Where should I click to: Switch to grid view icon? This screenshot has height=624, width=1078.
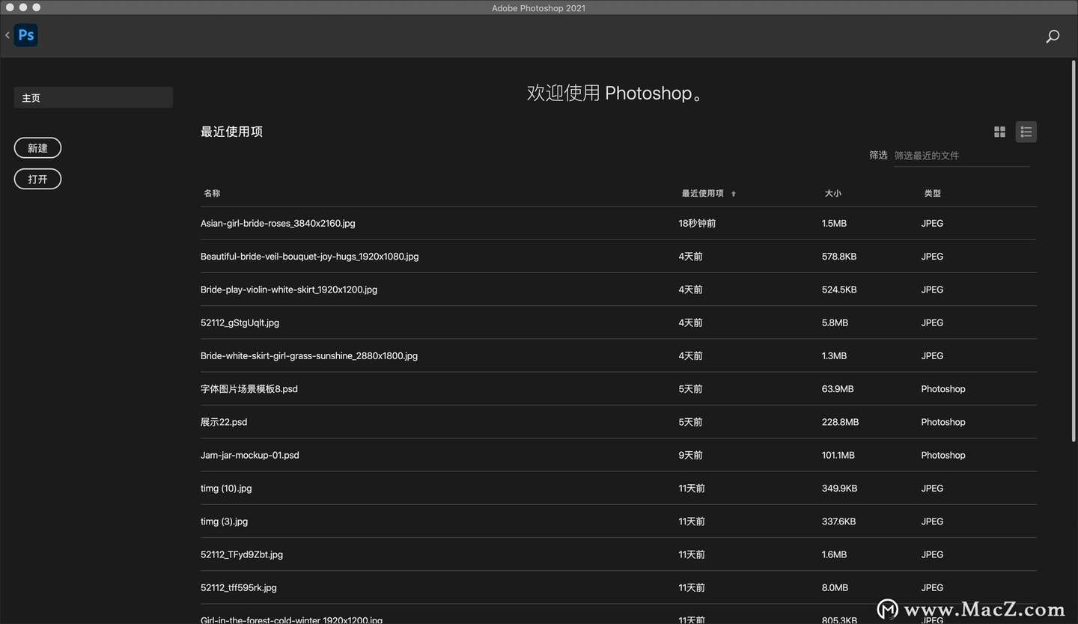[999, 132]
